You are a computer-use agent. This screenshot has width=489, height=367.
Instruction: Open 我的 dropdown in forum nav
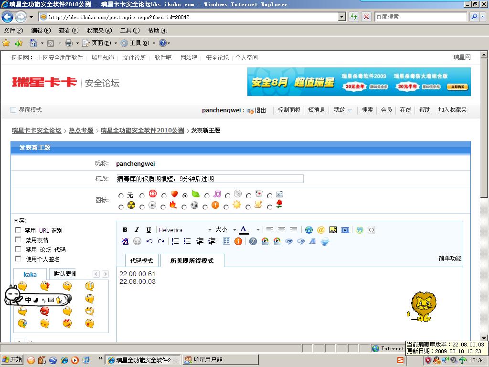343,110
